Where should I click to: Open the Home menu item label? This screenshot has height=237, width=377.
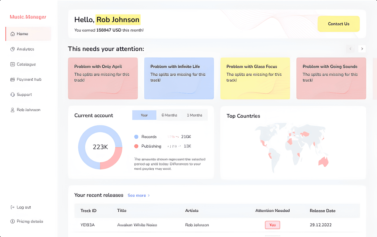23,34
